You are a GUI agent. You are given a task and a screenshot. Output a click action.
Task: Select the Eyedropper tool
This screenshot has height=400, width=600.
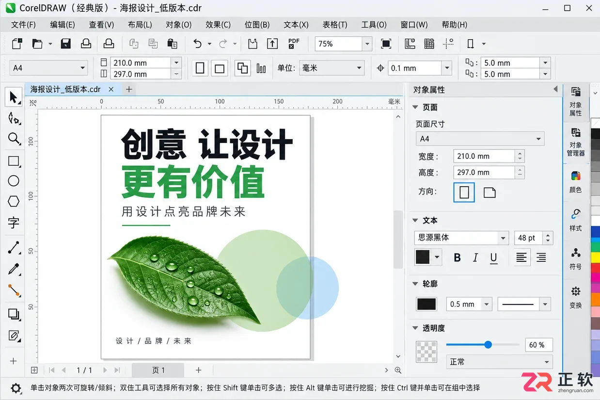pos(14,269)
